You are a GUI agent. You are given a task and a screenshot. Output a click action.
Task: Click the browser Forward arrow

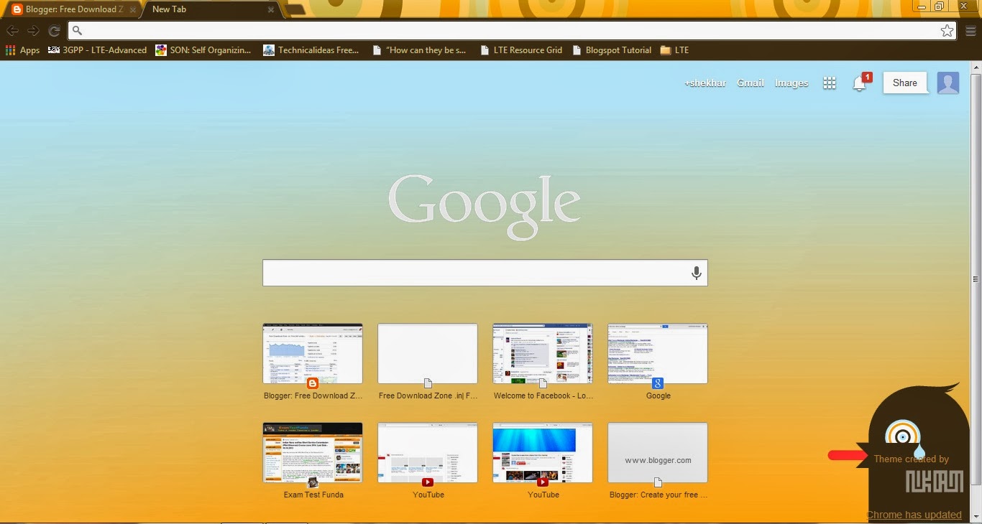33,31
